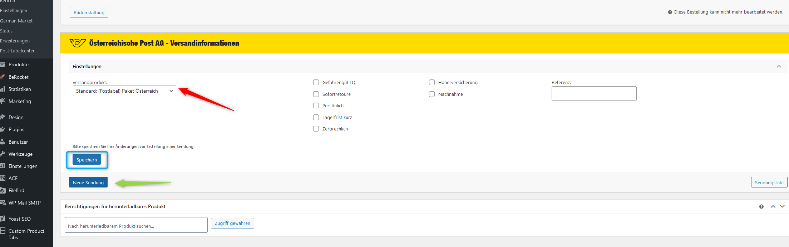Click the ACF grid icon

coord(3,178)
